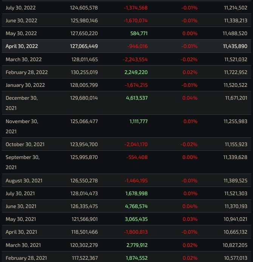Select the 0.04% value in December 2021 row

point(190,98)
